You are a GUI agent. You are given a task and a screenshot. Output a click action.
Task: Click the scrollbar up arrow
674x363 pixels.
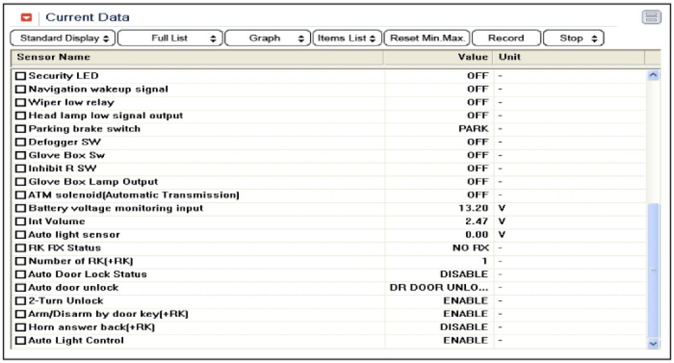coord(653,75)
